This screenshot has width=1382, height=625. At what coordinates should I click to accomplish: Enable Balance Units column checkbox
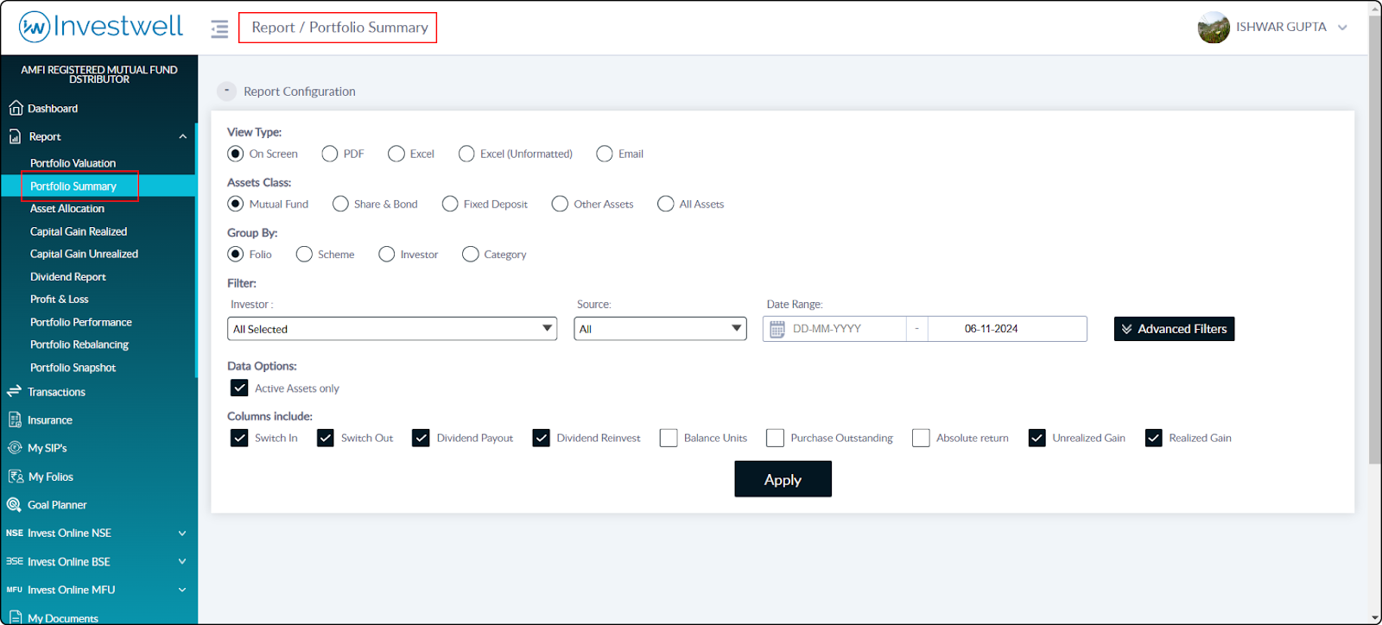click(x=669, y=438)
